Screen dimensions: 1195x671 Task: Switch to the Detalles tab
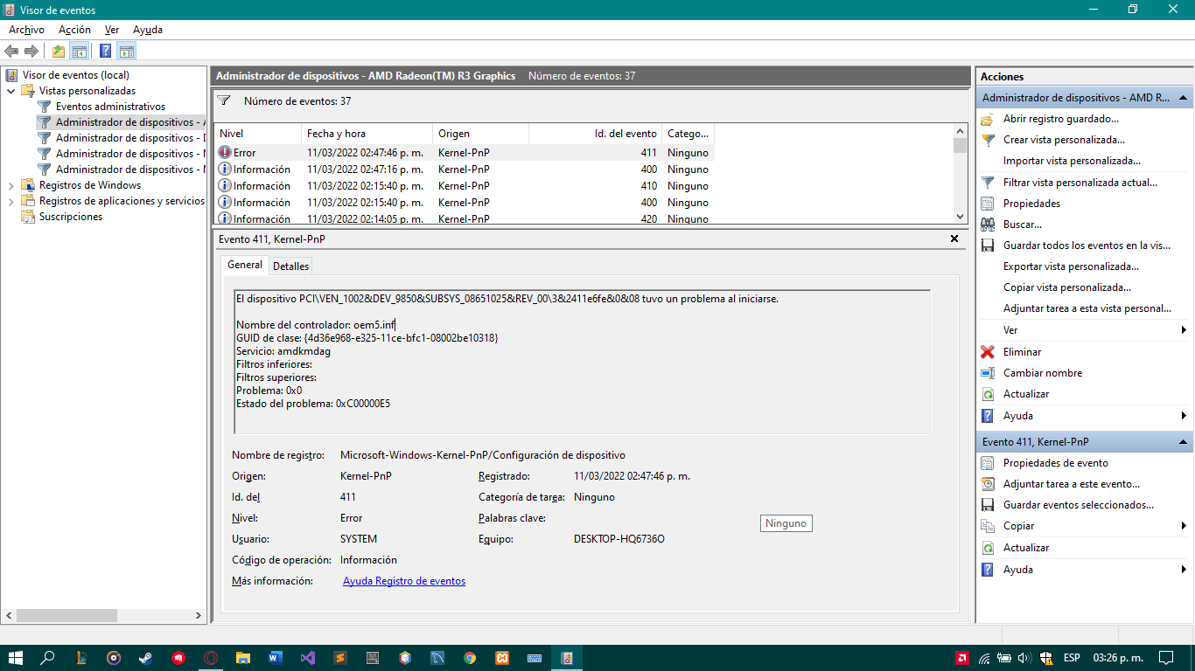pos(290,266)
